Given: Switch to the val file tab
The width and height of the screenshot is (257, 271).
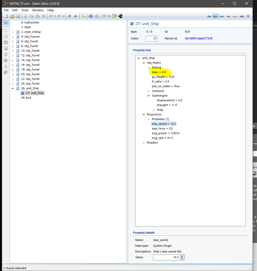Looking at the screenshot, I should click(x=228, y=16).
